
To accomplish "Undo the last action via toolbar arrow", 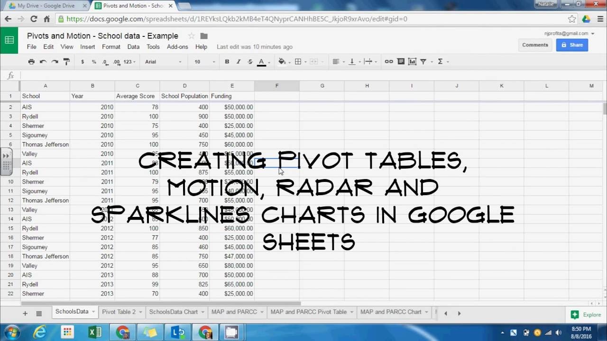I will 43,62.
